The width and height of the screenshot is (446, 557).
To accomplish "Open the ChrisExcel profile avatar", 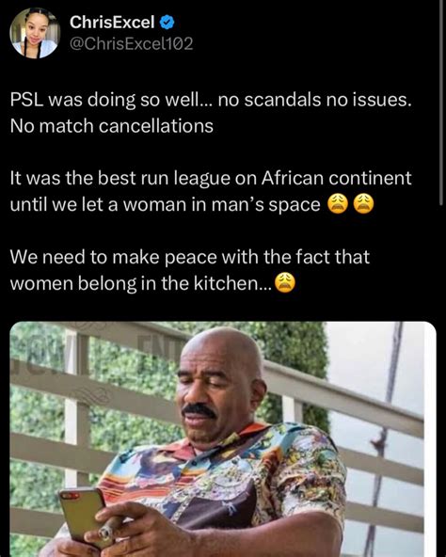I will 35,33.
